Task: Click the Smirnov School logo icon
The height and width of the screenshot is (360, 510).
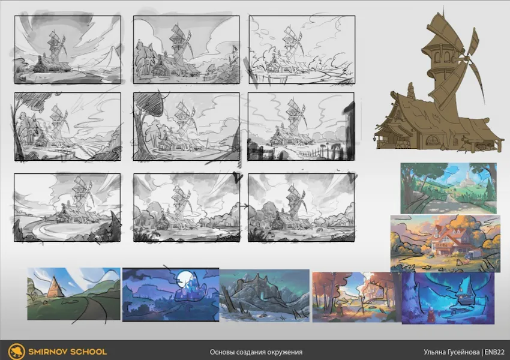Action: 16,351
